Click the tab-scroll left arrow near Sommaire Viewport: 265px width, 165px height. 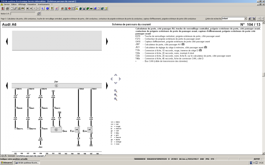tap(2, 156)
